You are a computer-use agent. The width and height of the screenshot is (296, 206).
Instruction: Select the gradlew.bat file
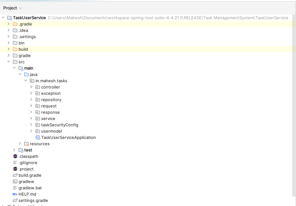point(30,188)
